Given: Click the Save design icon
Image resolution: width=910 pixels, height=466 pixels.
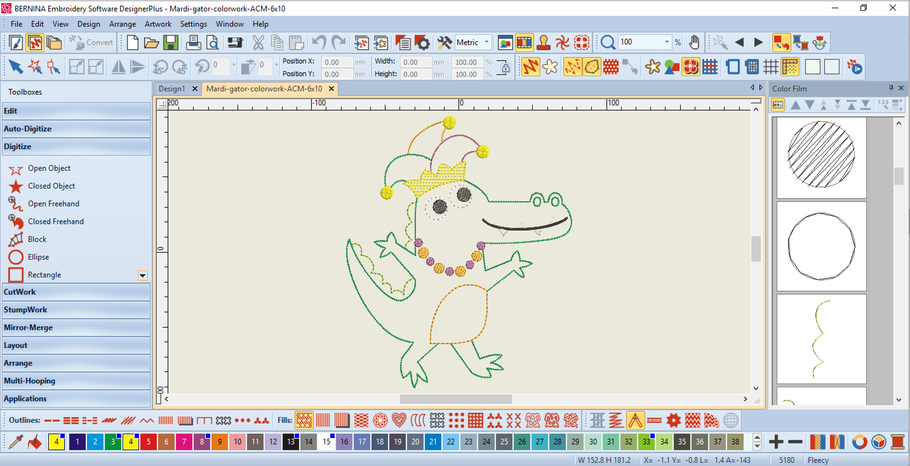Looking at the screenshot, I should tap(171, 43).
